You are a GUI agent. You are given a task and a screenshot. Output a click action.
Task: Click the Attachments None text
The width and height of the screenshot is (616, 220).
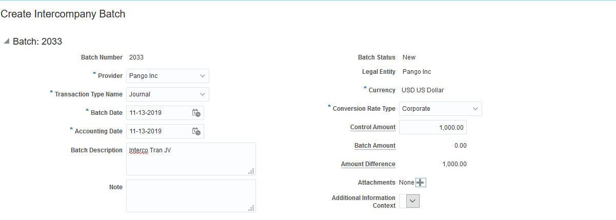click(x=406, y=183)
